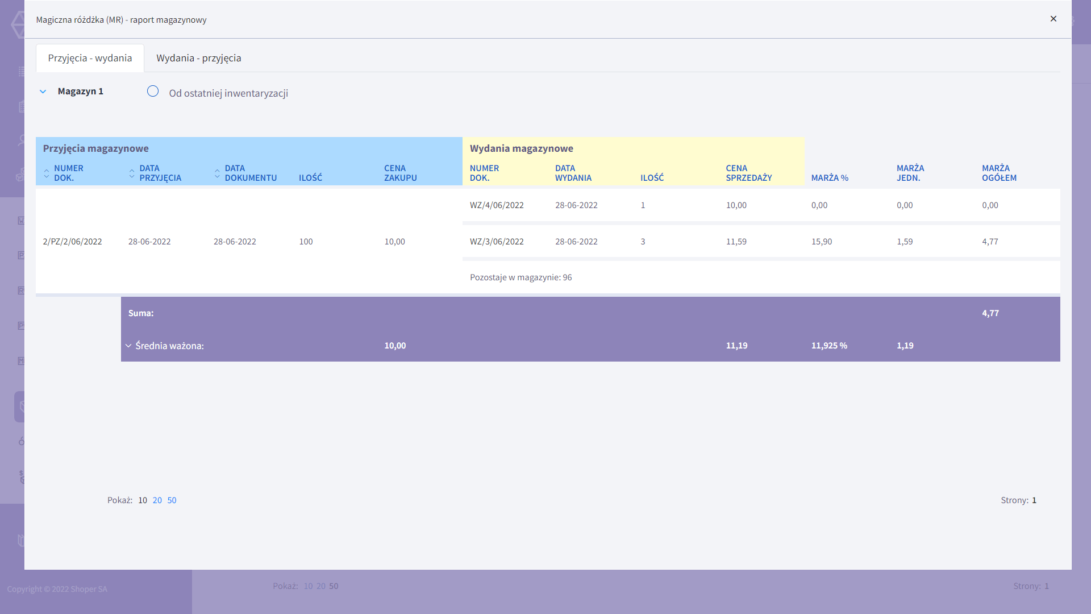Click the Cena zakupu column header
This screenshot has height=614, width=1091.
click(400, 173)
